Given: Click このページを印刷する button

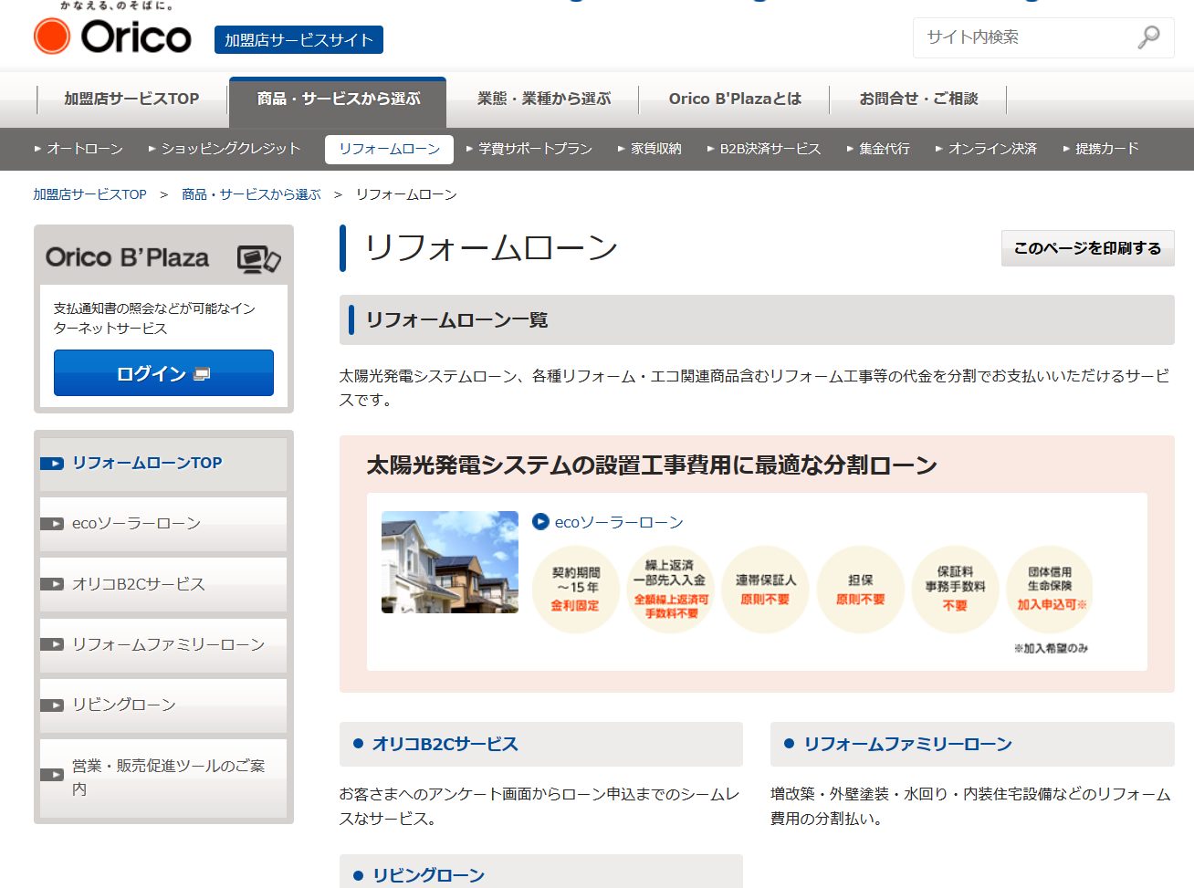Looking at the screenshot, I should [1087, 248].
